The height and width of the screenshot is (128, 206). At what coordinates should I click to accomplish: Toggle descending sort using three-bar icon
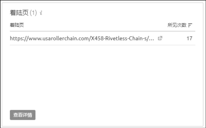[x=190, y=25]
